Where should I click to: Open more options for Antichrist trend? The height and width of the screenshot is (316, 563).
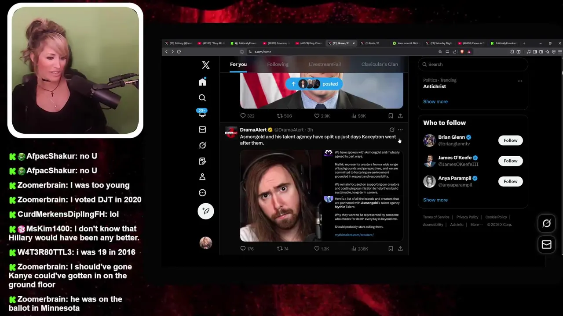click(x=520, y=81)
